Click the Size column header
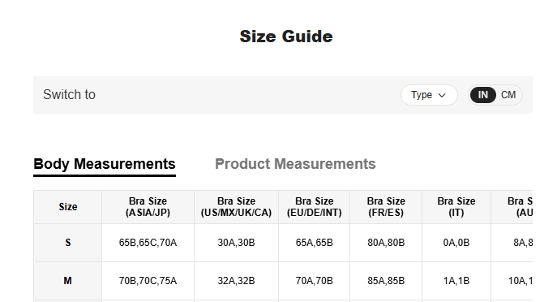The image size is (557, 302). [x=68, y=207]
